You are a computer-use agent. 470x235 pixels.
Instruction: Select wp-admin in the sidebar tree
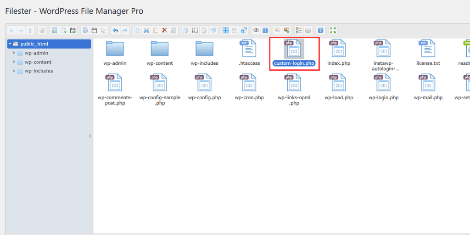pyautogui.click(x=36, y=53)
